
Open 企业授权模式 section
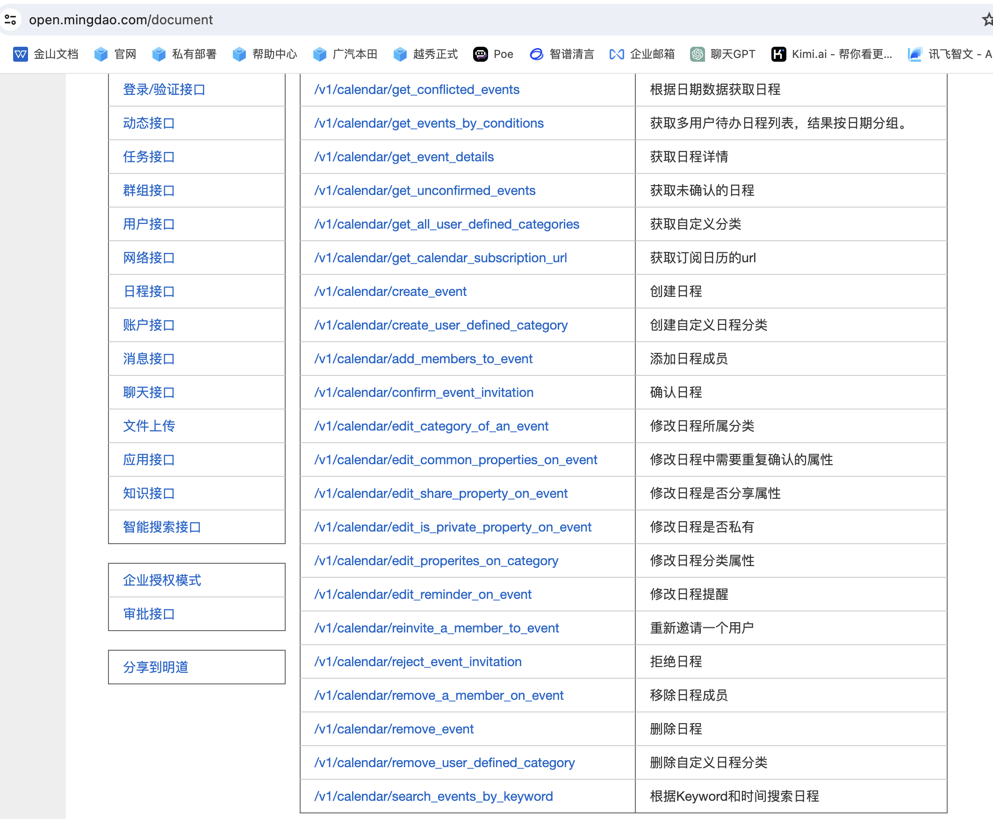(162, 580)
